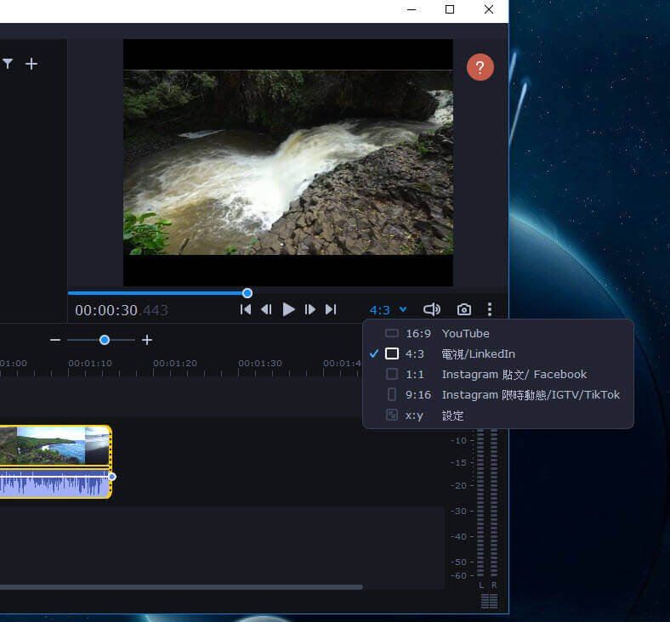The height and width of the screenshot is (622, 670).
Task: Select the audio waveform clip on the timeline
Action: pos(54,483)
